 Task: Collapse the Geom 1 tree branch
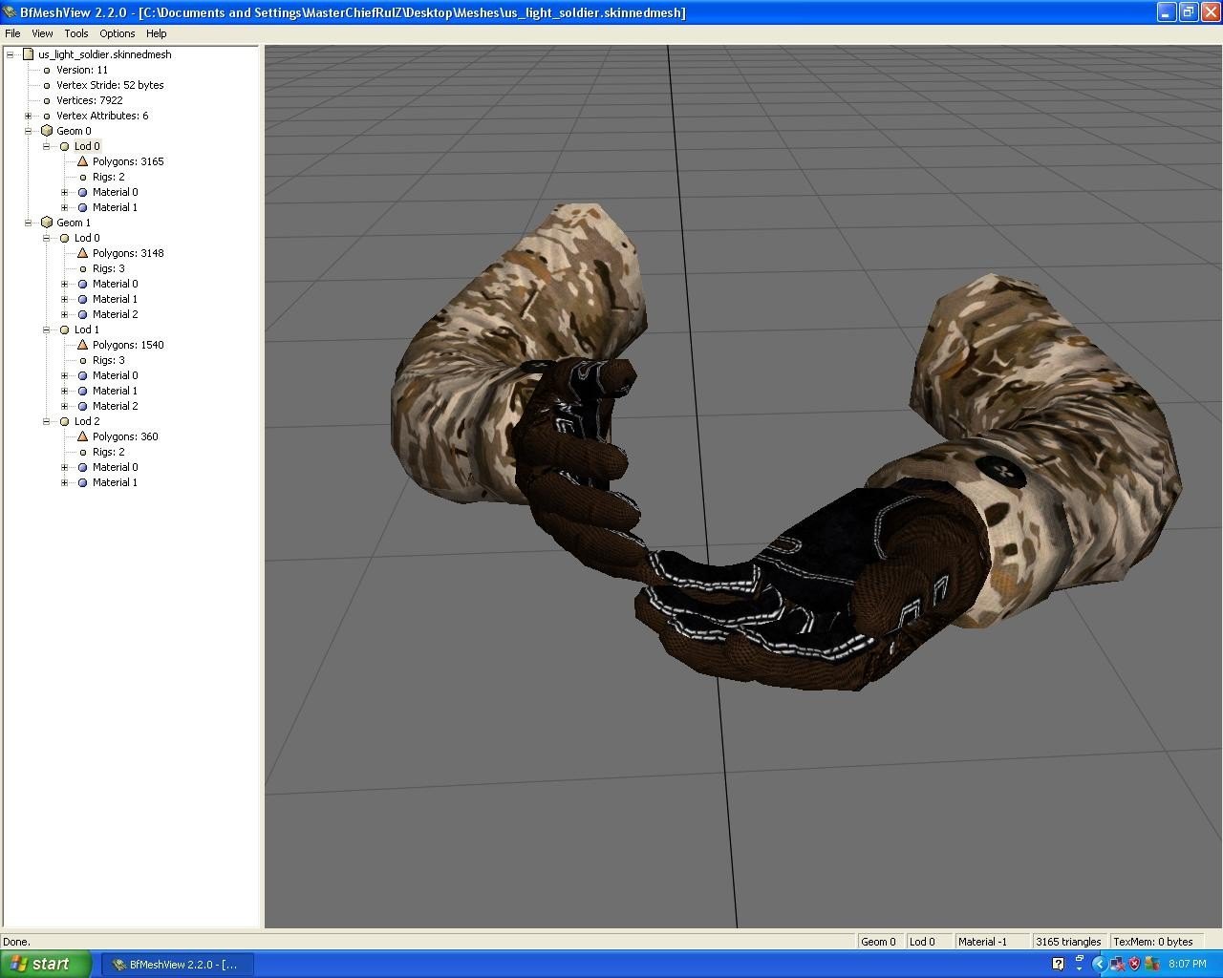[29, 223]
